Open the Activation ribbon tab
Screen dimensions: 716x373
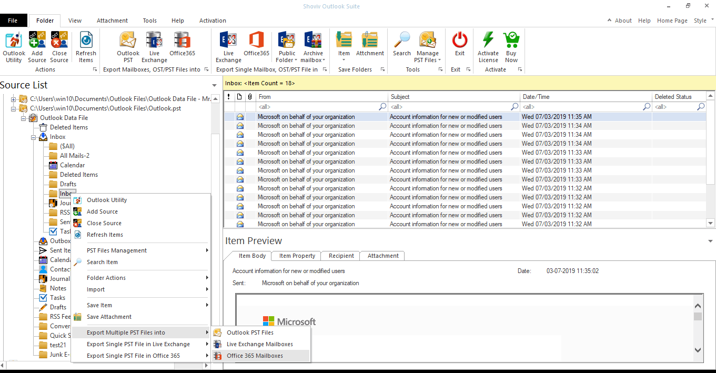coord(213,21)
